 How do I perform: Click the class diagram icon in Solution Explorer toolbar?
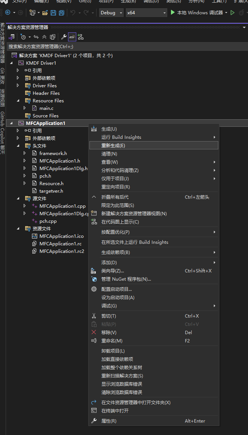coord(81,37)
